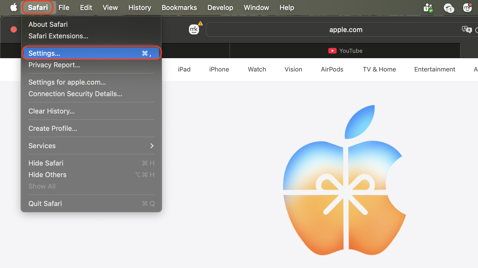
Task: Open the screen-sharing icon with green checkmark
Action: 428,8
